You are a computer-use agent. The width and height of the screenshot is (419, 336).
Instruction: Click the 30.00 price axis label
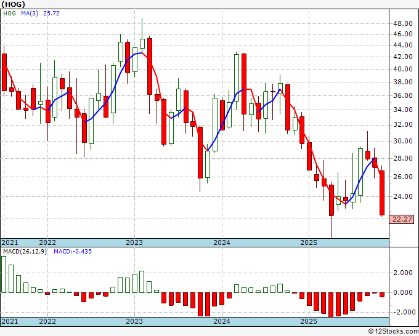[403, 141]
